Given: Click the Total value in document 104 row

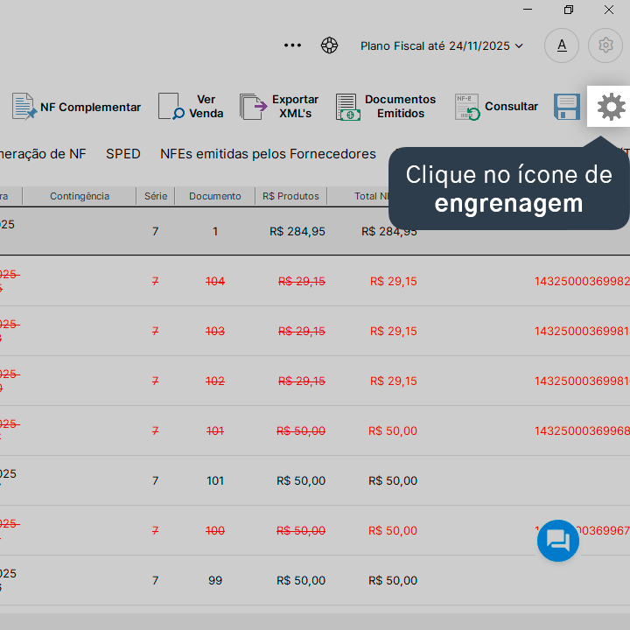Looking at the screenshot, I should [394, 281].
